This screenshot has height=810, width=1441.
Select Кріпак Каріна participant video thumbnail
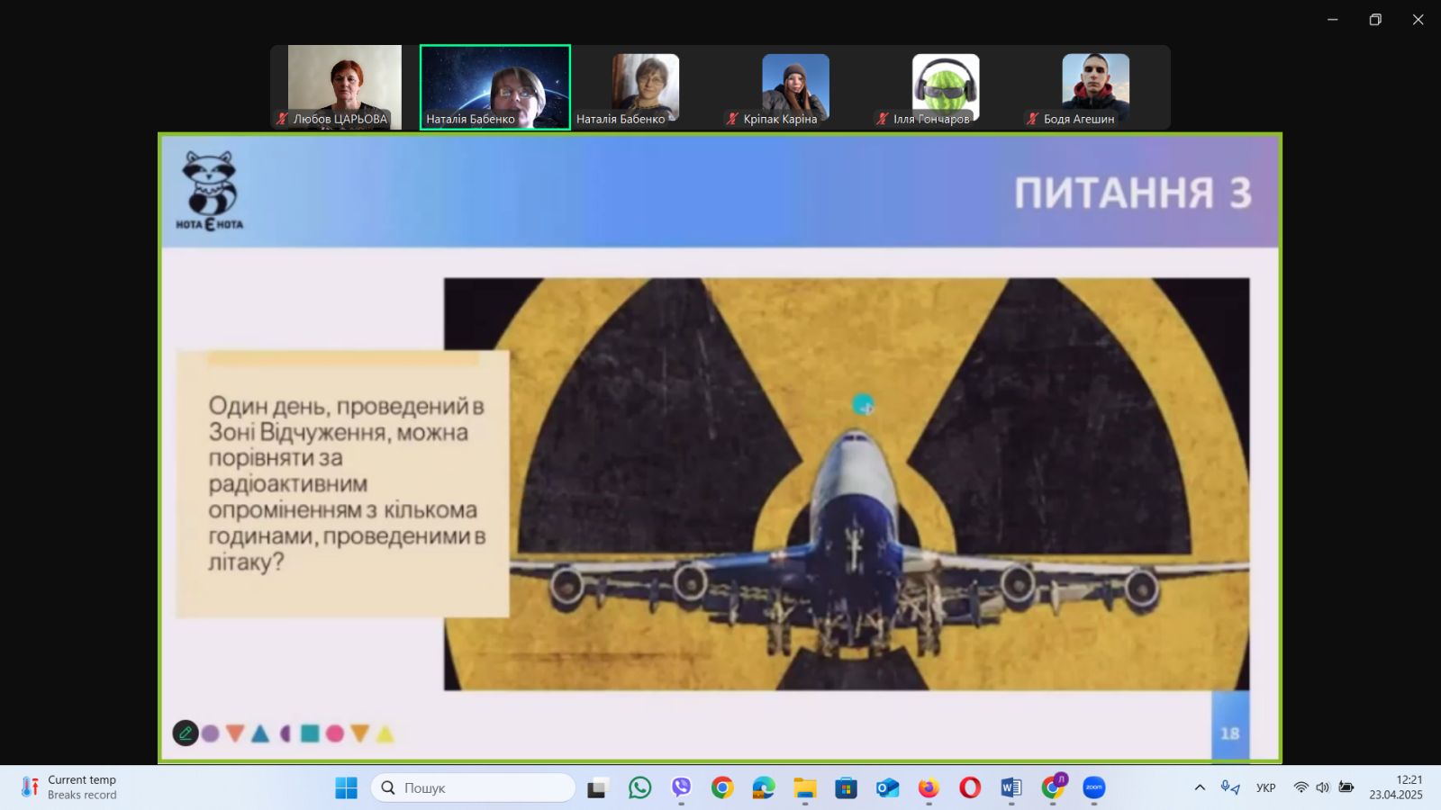pos(795,88)
